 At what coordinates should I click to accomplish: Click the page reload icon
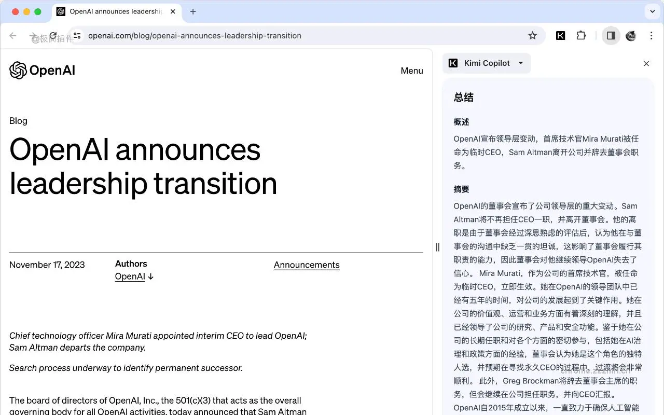53,36
